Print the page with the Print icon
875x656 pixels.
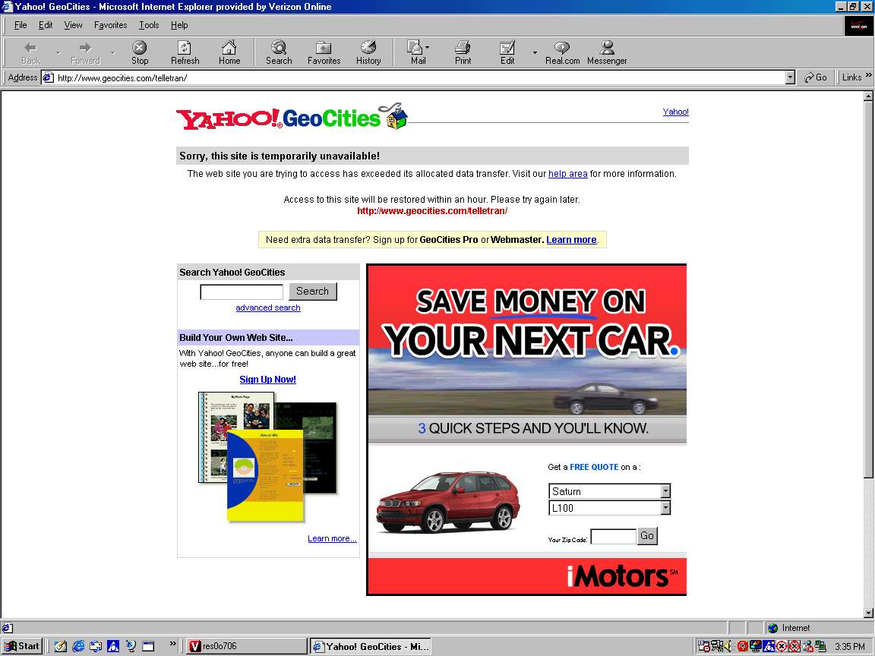tap(463, 52)
